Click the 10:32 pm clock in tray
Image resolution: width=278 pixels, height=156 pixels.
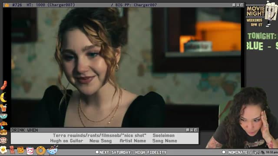click(x=271, y=152)
